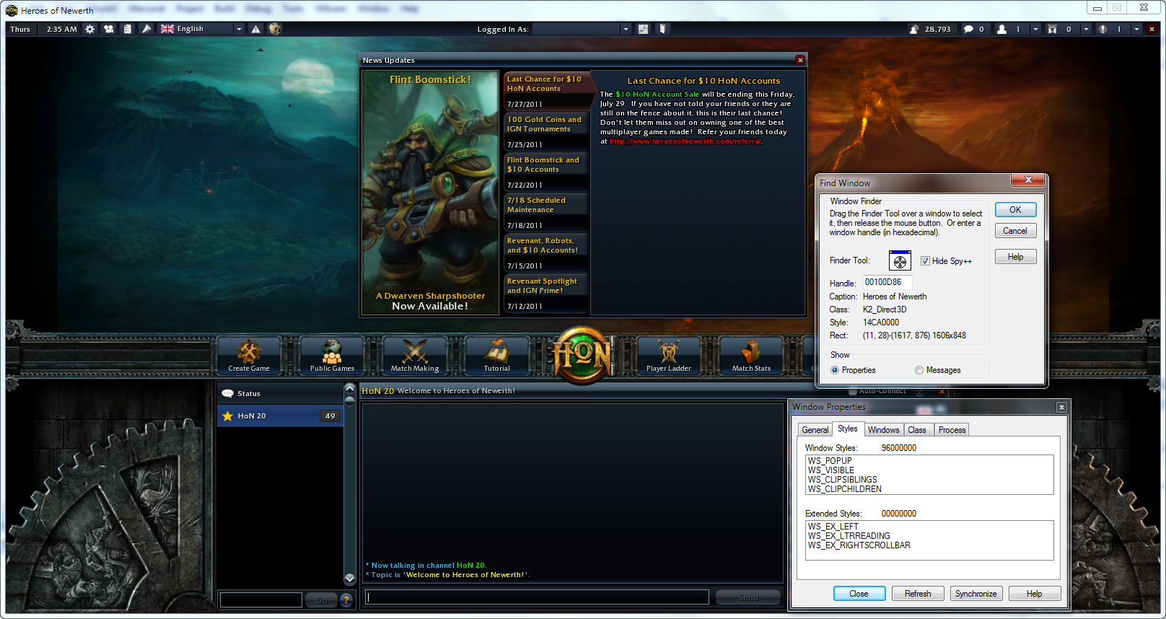Click the $10 HoN Account Sale link
1166x619 pixels.
657,95
